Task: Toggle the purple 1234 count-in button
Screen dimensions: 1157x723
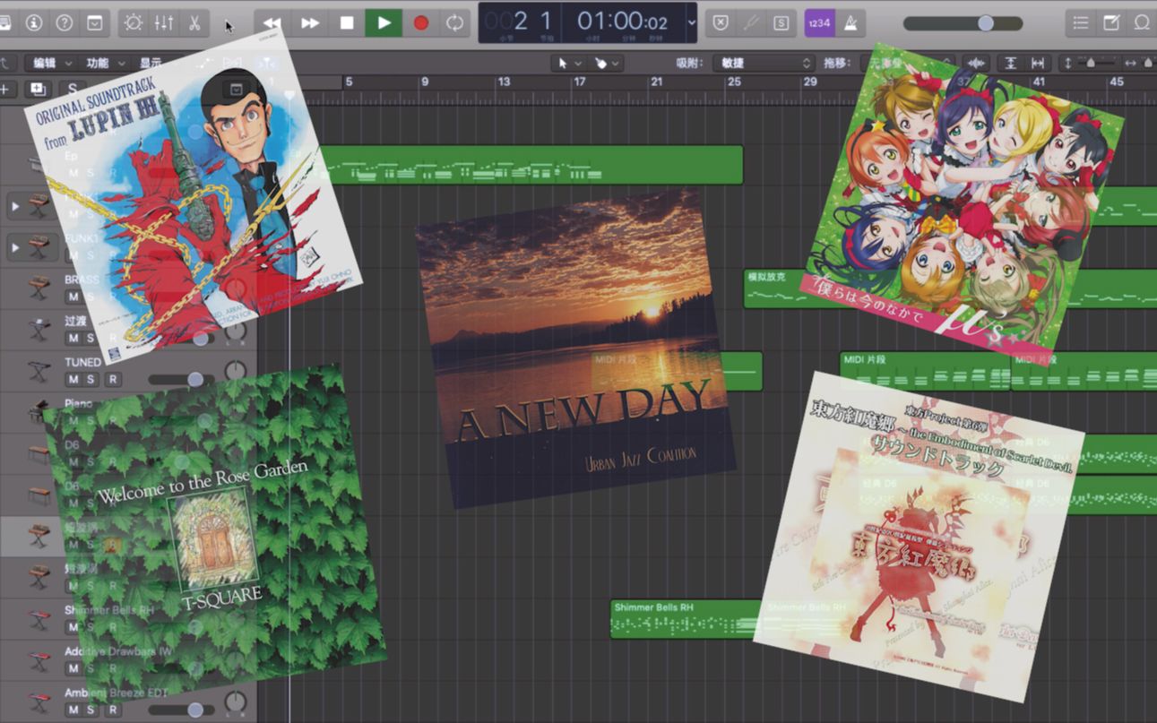Action: coord(819,22)
